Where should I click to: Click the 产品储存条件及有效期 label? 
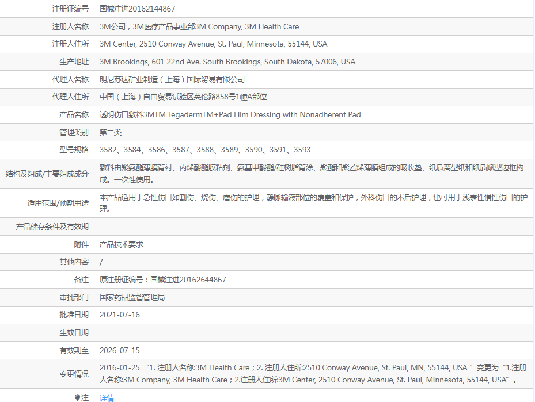pyautogui.click(x=52, y=227)
